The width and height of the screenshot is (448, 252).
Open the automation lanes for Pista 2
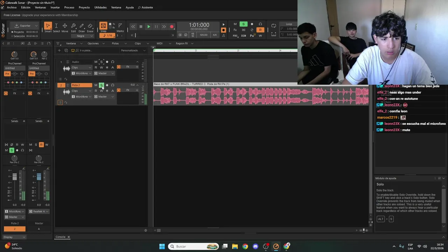click(x=65, y=103)
